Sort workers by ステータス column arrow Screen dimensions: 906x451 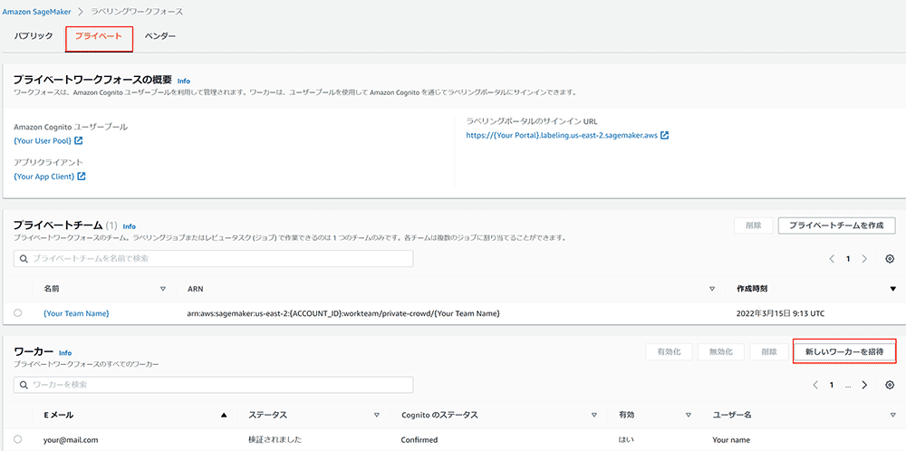pos(375,415)
